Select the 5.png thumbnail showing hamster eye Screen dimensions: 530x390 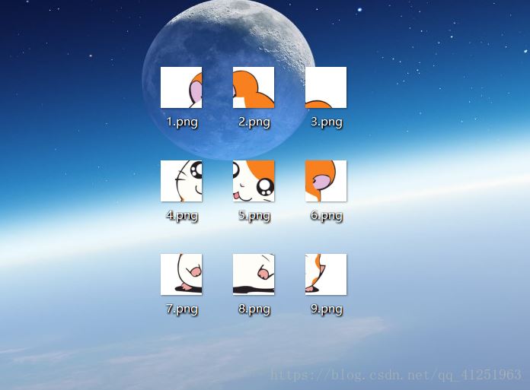pos(254,181)
